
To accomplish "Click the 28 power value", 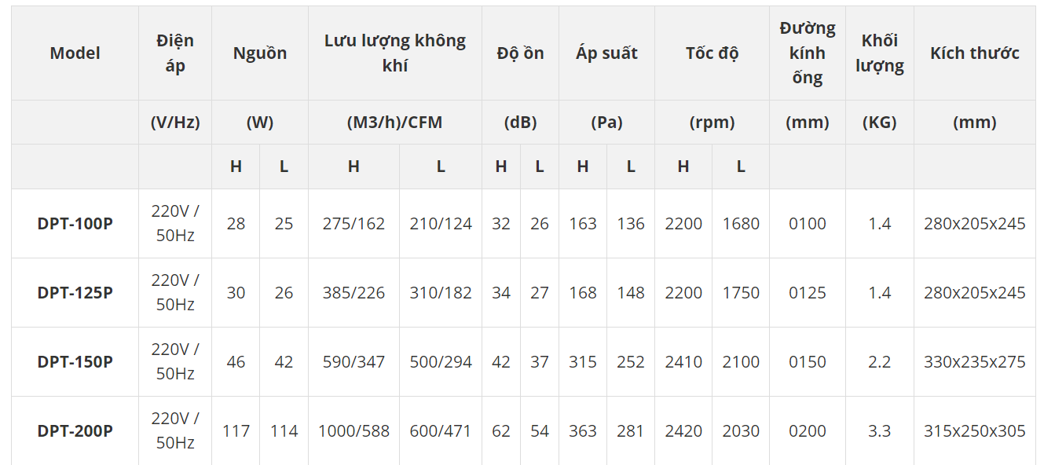I will pos(236,224).
